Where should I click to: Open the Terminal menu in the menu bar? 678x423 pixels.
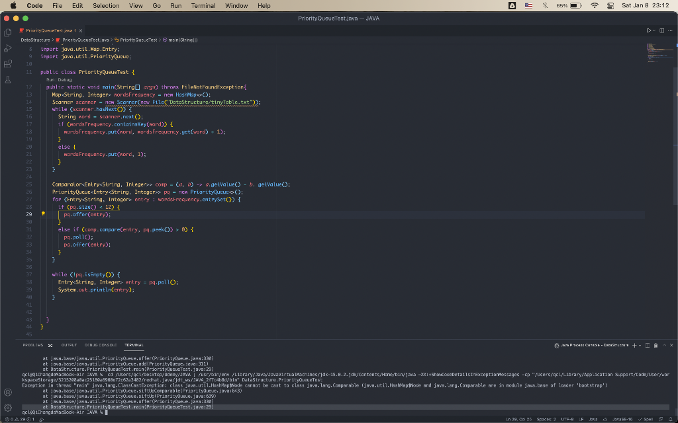[203, 5]
